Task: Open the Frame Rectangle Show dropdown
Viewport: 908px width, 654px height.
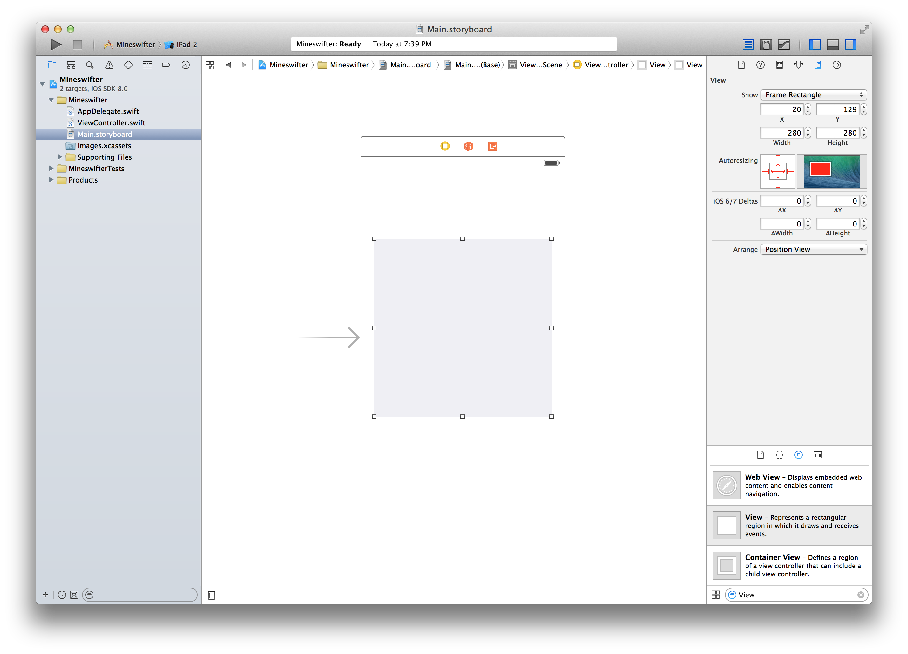Action: pos(814,95)
